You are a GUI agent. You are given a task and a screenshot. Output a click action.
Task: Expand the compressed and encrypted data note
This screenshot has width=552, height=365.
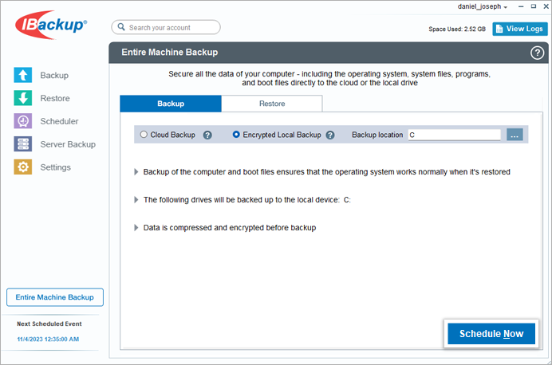[136, 227]
